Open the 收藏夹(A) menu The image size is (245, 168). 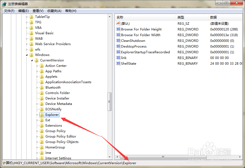[x=54, y=11]
